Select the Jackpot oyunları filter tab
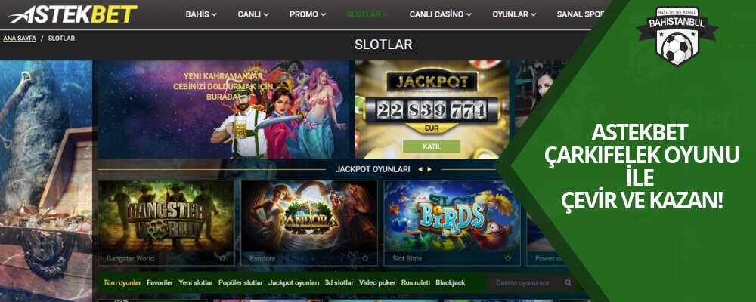The width and height of the screenshot is (756, 302). [293, 282]
